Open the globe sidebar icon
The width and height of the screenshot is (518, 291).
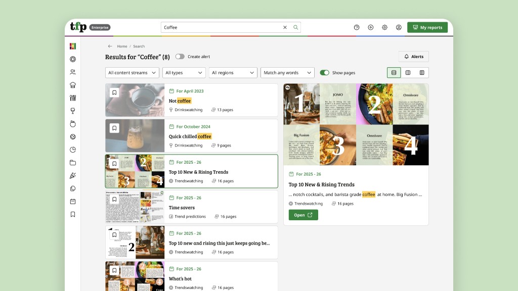(73, 136)
